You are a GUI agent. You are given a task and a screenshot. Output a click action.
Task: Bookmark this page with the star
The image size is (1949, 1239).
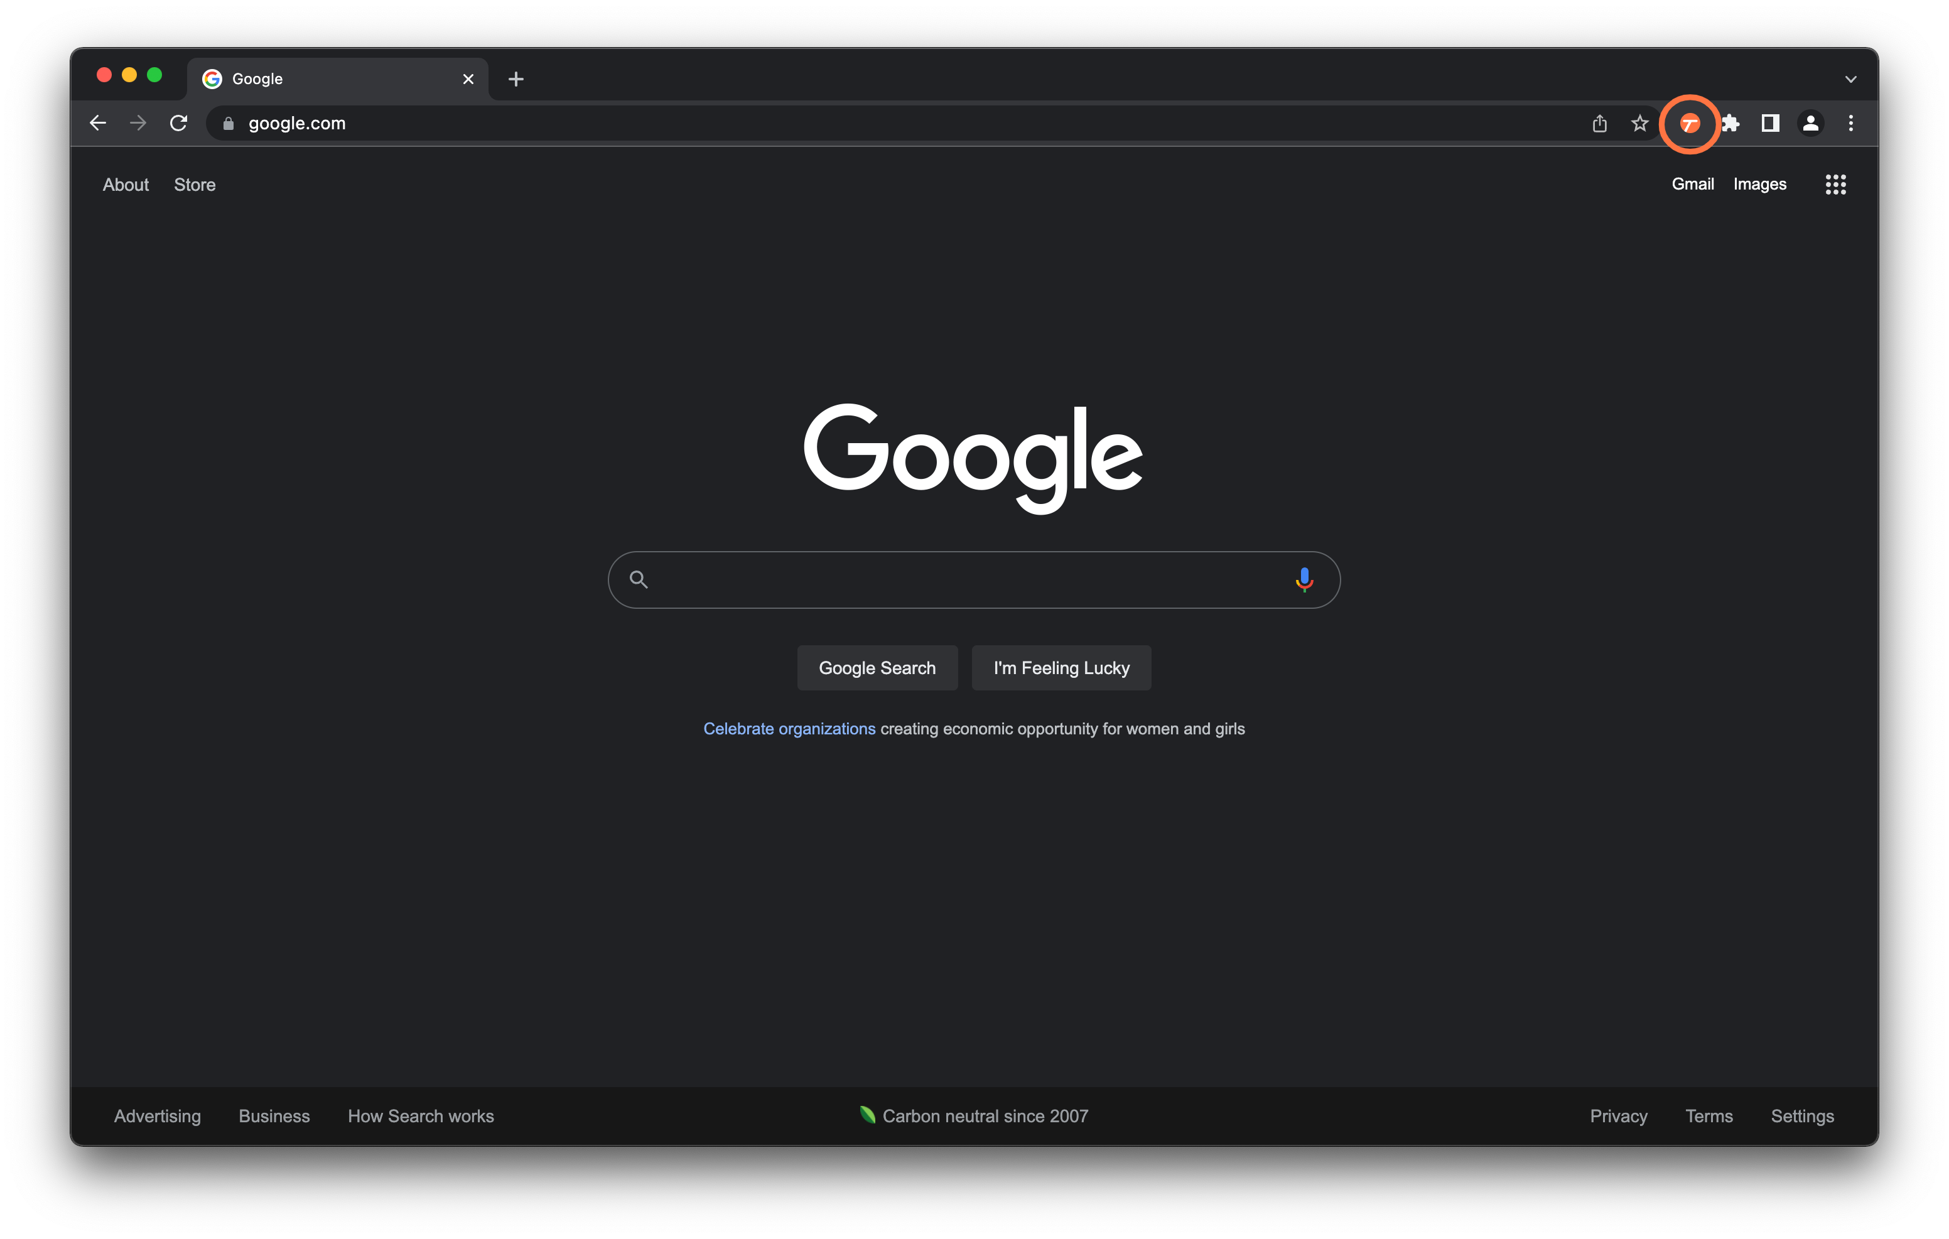coord(1640,123)
